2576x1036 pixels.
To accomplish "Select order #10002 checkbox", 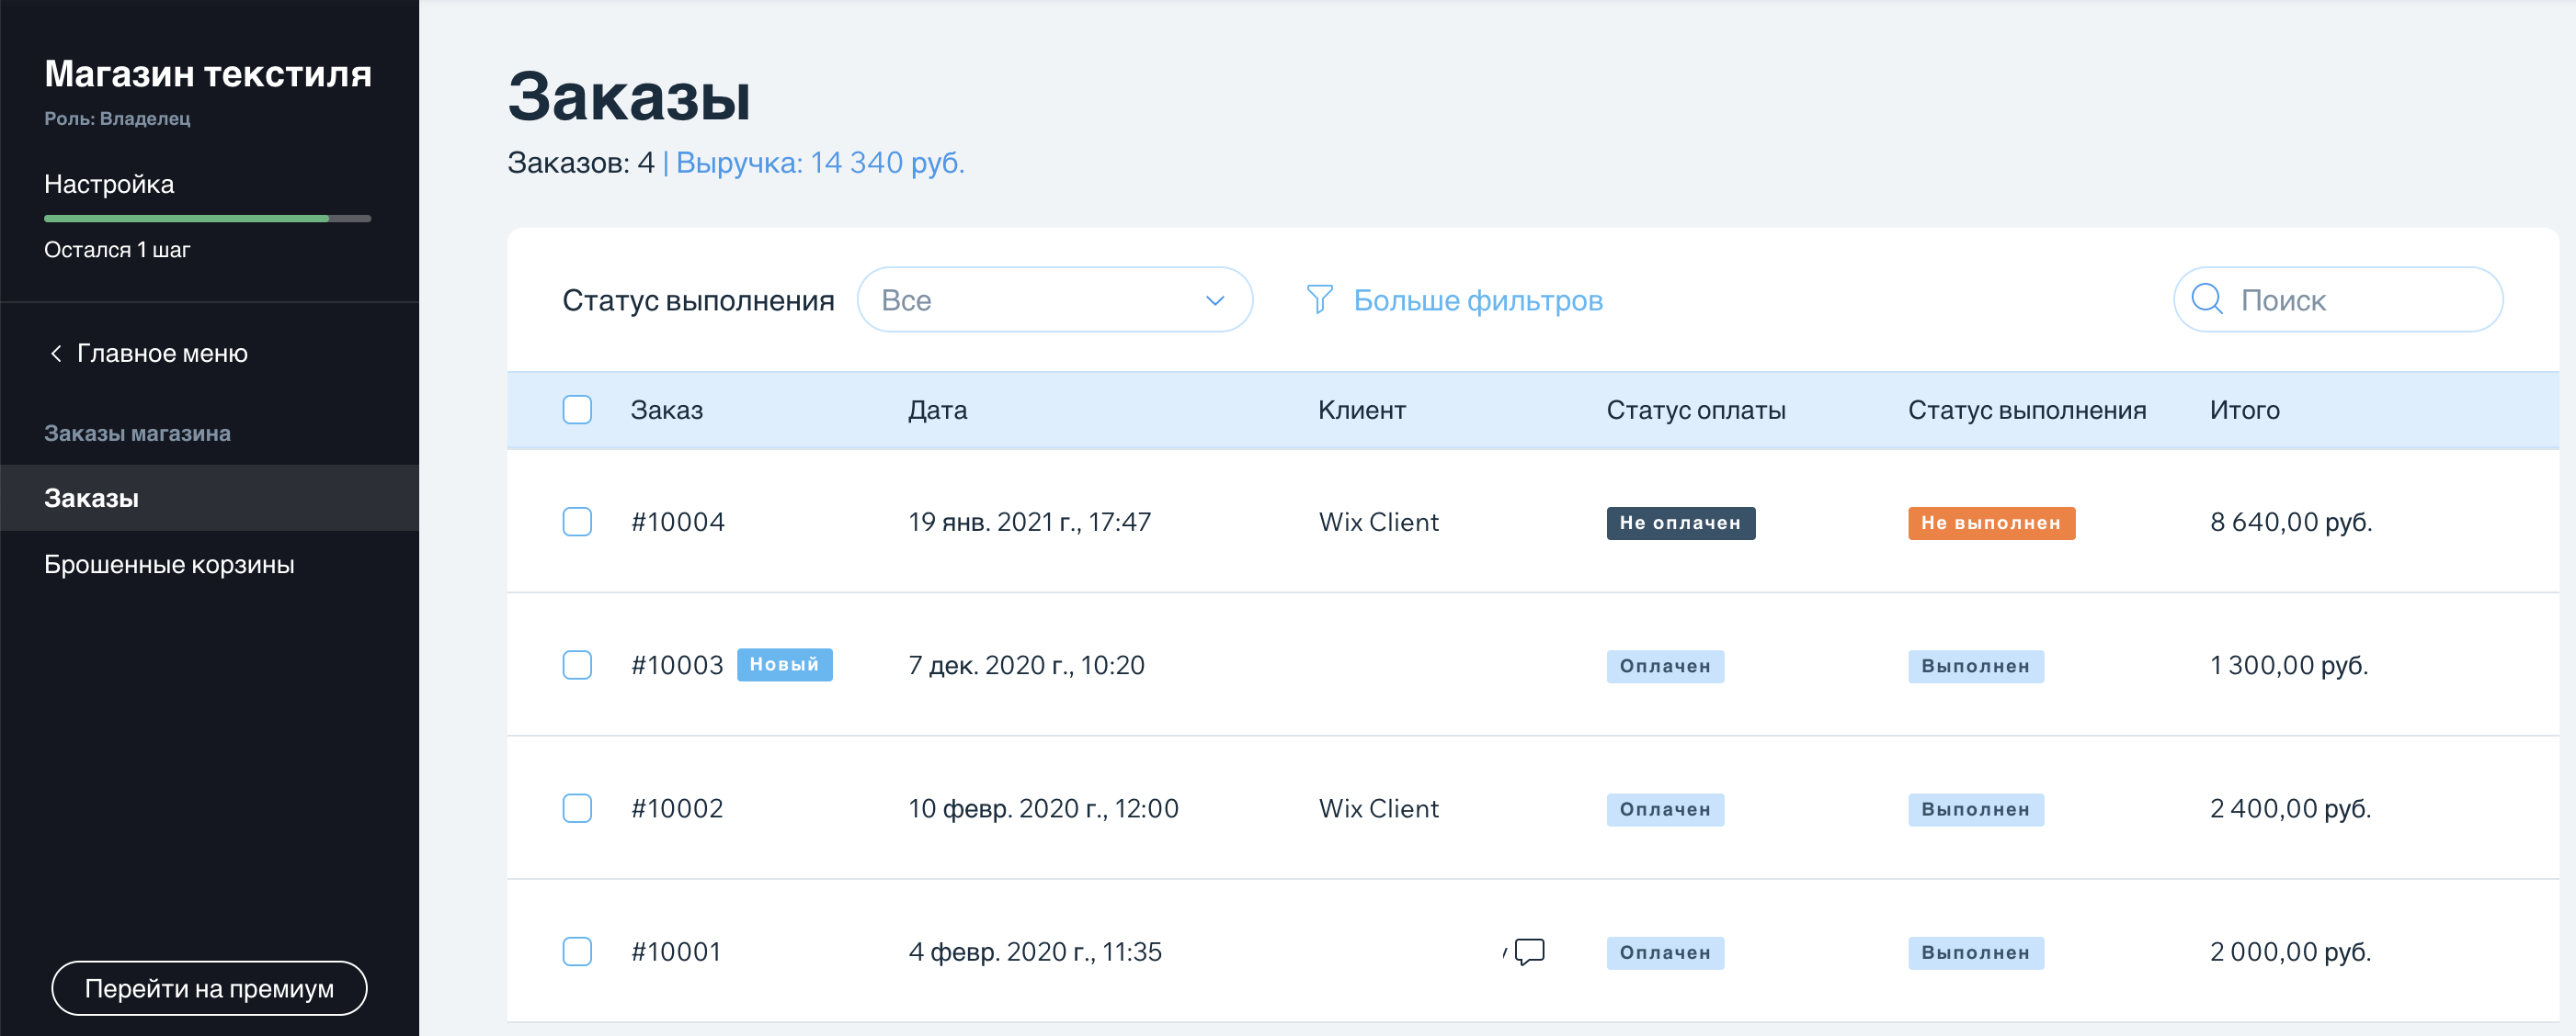I will 577,808.
